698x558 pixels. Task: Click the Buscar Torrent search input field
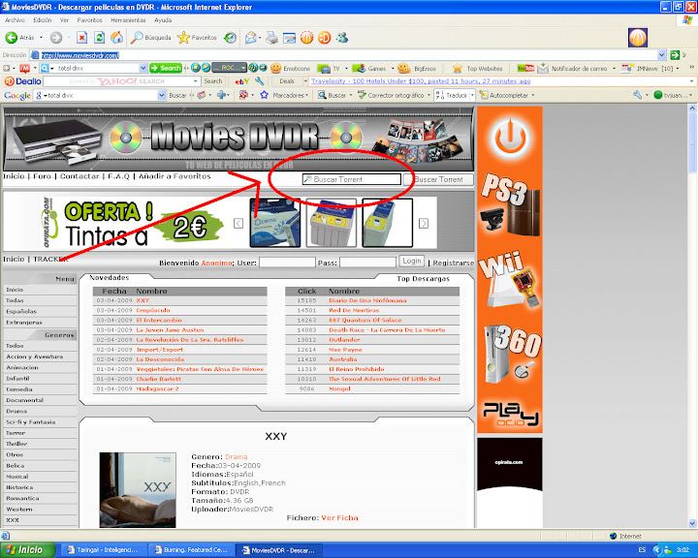(352, 179)
